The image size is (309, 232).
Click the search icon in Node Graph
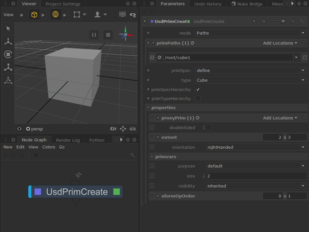tap(132, 155)
